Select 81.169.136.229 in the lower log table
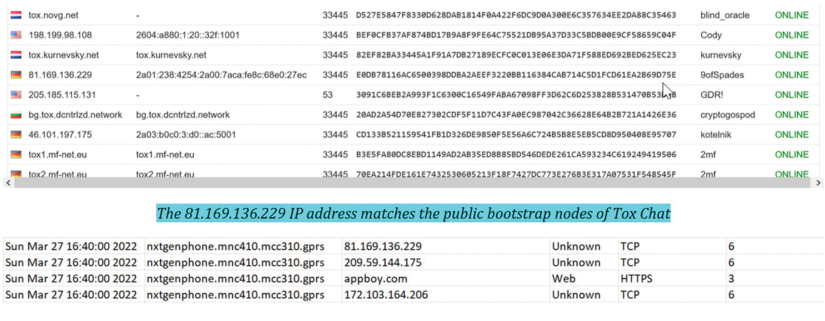The height and width of the screenshot is (321, 825). 383,246
